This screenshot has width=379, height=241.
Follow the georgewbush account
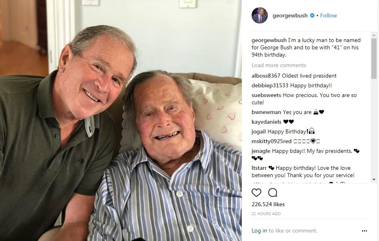tap(328, 15)
